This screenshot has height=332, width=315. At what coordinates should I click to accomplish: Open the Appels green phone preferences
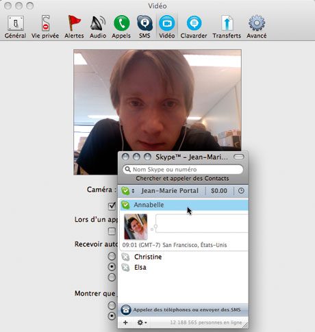coord(121,27)
